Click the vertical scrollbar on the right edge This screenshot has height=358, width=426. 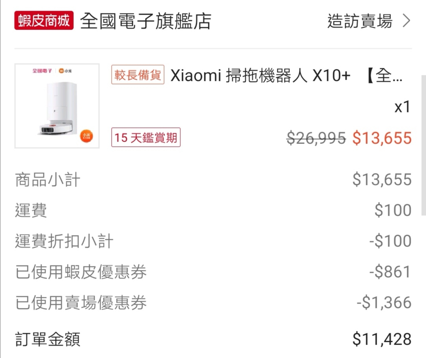(423, 145)
